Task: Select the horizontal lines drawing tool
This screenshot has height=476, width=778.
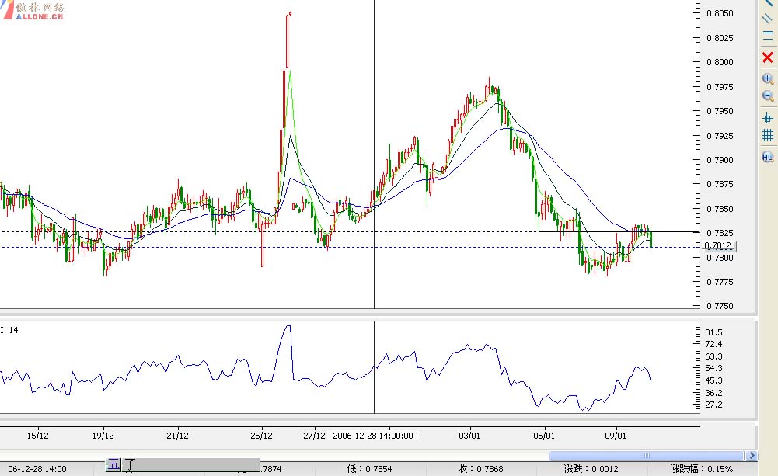Action: pyautogui.click(x=768, y=36)
